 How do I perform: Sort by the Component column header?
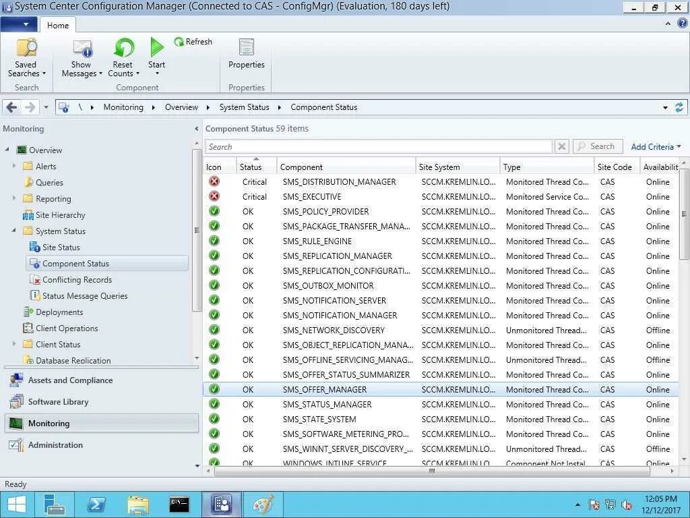point(346,167)
